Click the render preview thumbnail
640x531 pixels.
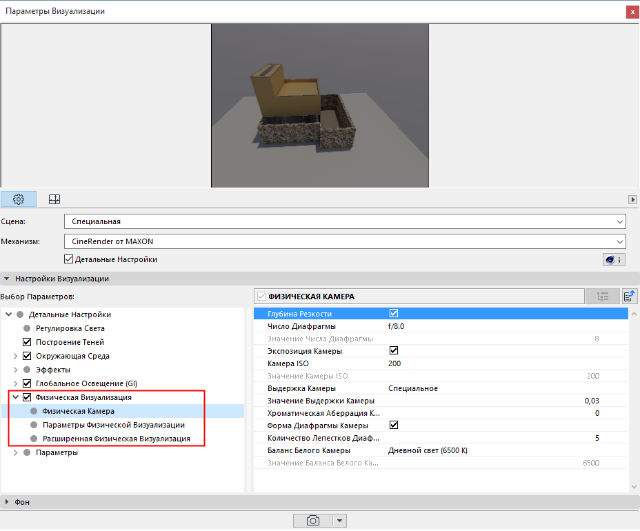(x=320, y=106)
